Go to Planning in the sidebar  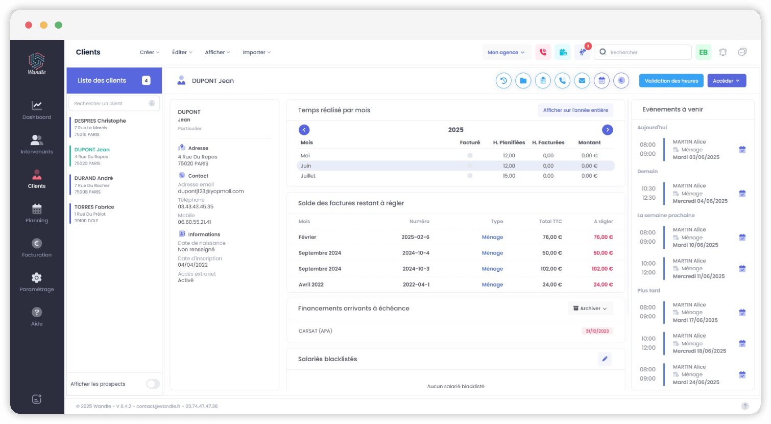pos(37,213)
